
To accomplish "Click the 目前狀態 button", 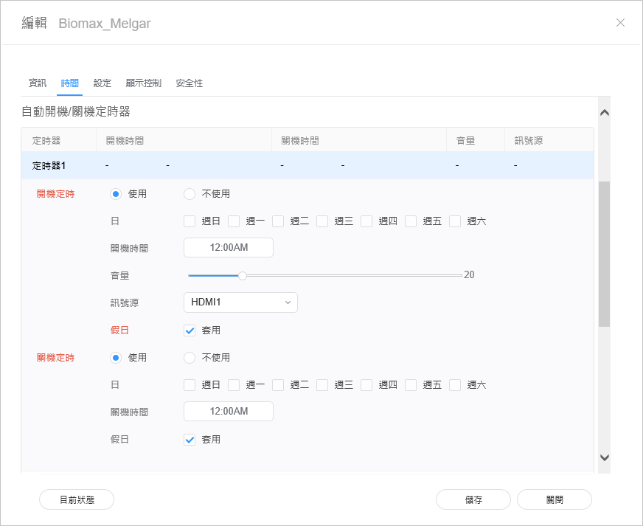I will tap(77, 499).
